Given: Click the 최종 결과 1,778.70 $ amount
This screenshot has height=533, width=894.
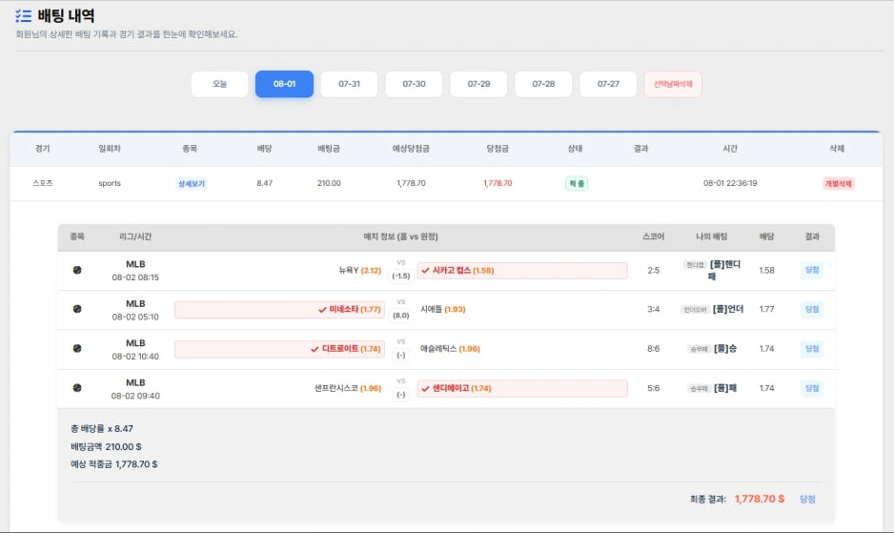Looking at the screenshot, I should coord(760,499).
